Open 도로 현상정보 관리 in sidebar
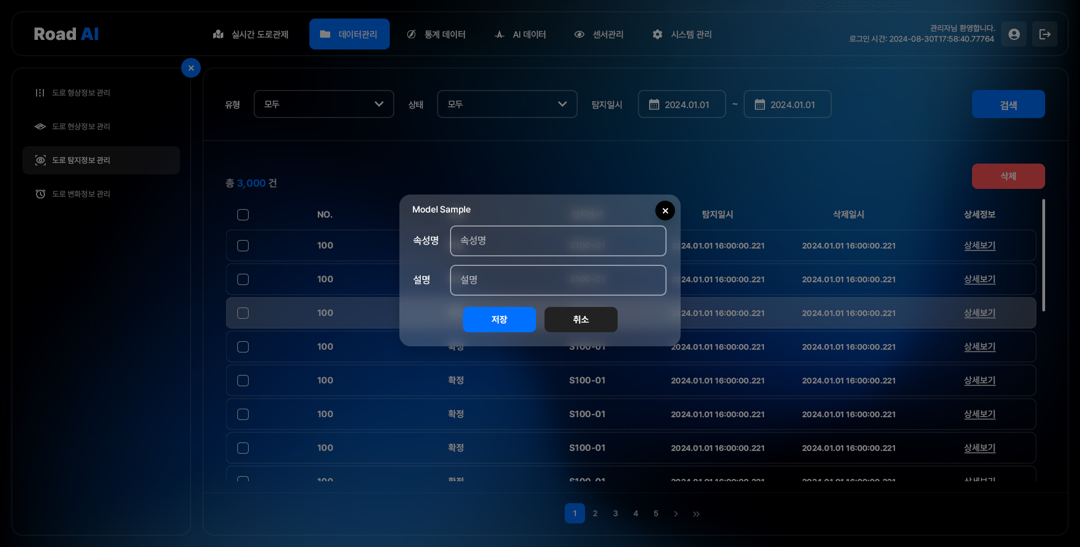The width and height of the screenshot is (1080, 547). tap(101, 126)
